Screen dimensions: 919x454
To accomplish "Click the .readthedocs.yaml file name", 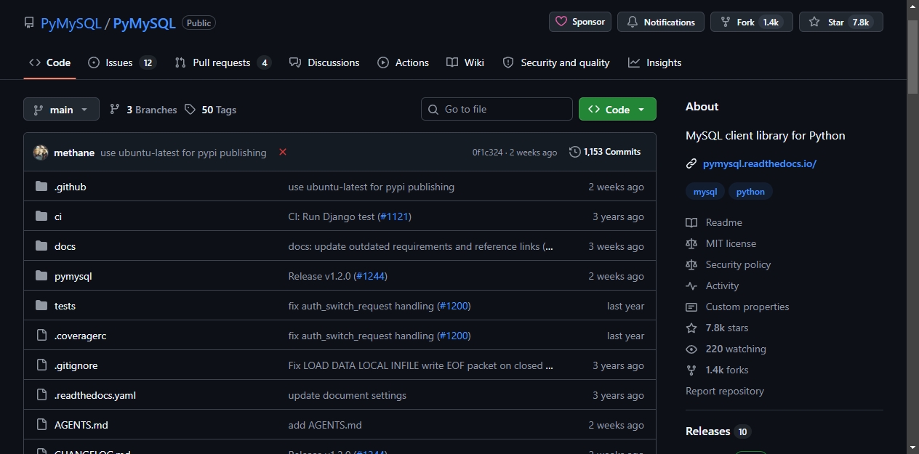I will coord(95,395).
